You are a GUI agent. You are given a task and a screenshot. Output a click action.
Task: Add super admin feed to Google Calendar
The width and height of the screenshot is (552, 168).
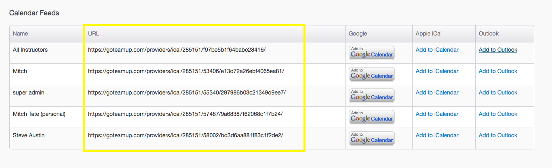[x=371, y=96]
